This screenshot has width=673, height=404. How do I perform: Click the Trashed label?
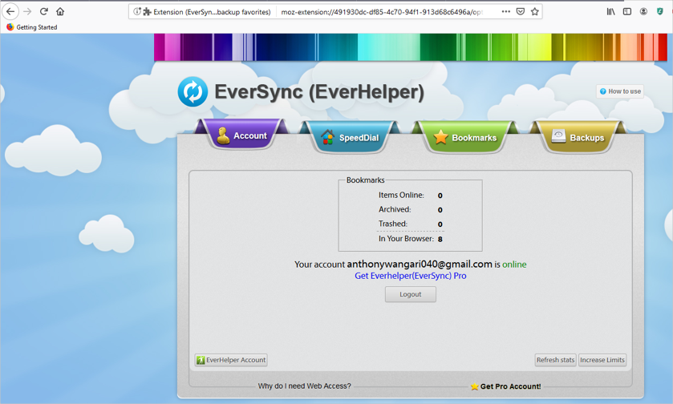click(x=393, y=224)
